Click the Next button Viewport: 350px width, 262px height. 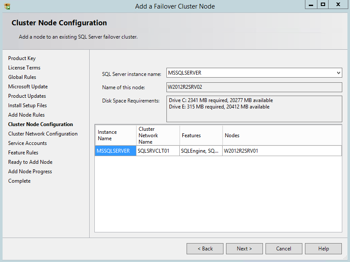[244, 249]
